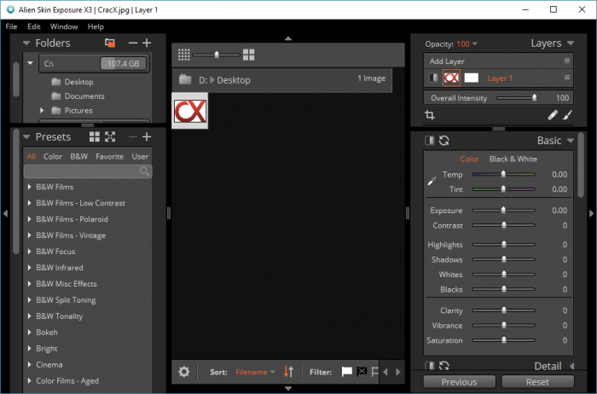Toggle Layer 1 visibility
Viewport: 597px width, 394px height.
(x=433, y=78)
